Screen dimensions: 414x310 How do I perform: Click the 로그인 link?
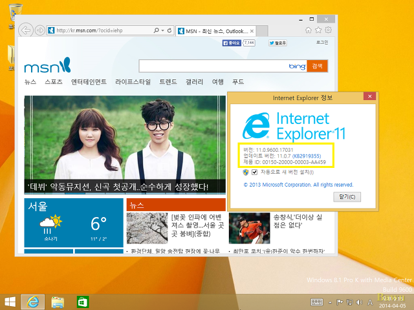(x=322, y=42)
